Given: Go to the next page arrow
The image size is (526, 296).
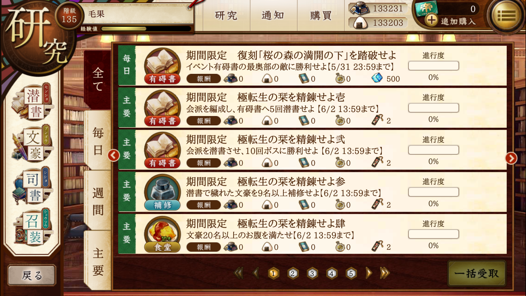Looking at the screenshot, I should [369, 273].
